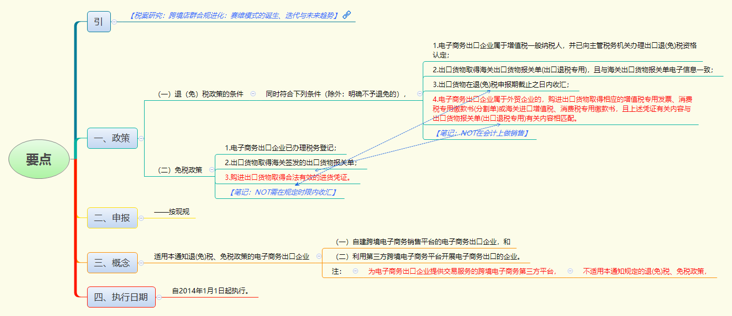732x316 pixels.
Task: Select the note 笔记：NOT在会计上做销售
Action: pos(482,133)
